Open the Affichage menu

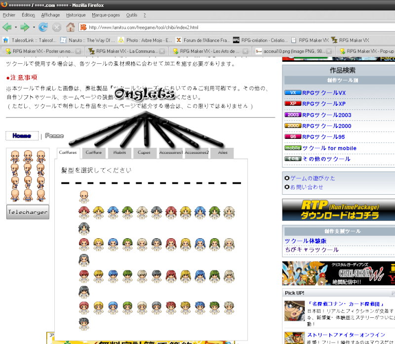pos(50,15)
